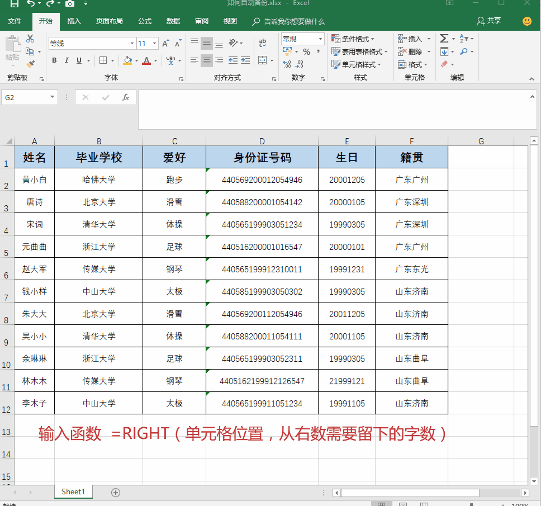Click the Clear eraser icon

click(x=444, y=64)
